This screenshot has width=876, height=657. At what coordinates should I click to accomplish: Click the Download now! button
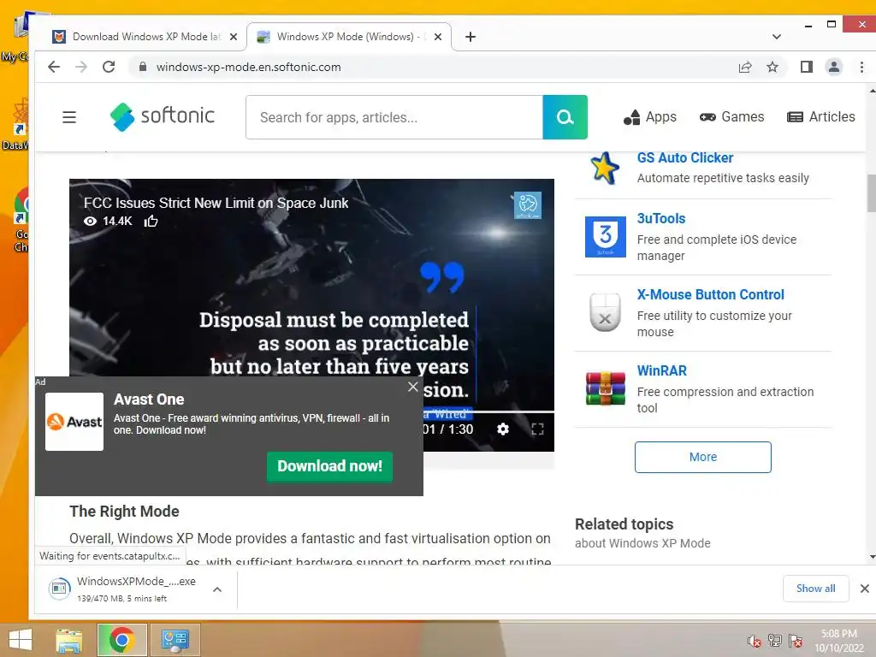click(329, 466)
